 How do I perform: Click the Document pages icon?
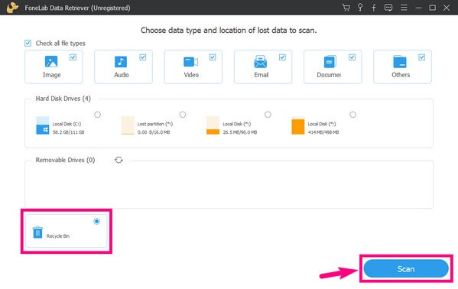(330, 62)
